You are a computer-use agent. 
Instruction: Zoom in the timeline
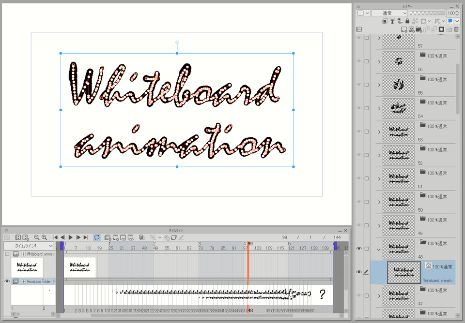point(44,237)
